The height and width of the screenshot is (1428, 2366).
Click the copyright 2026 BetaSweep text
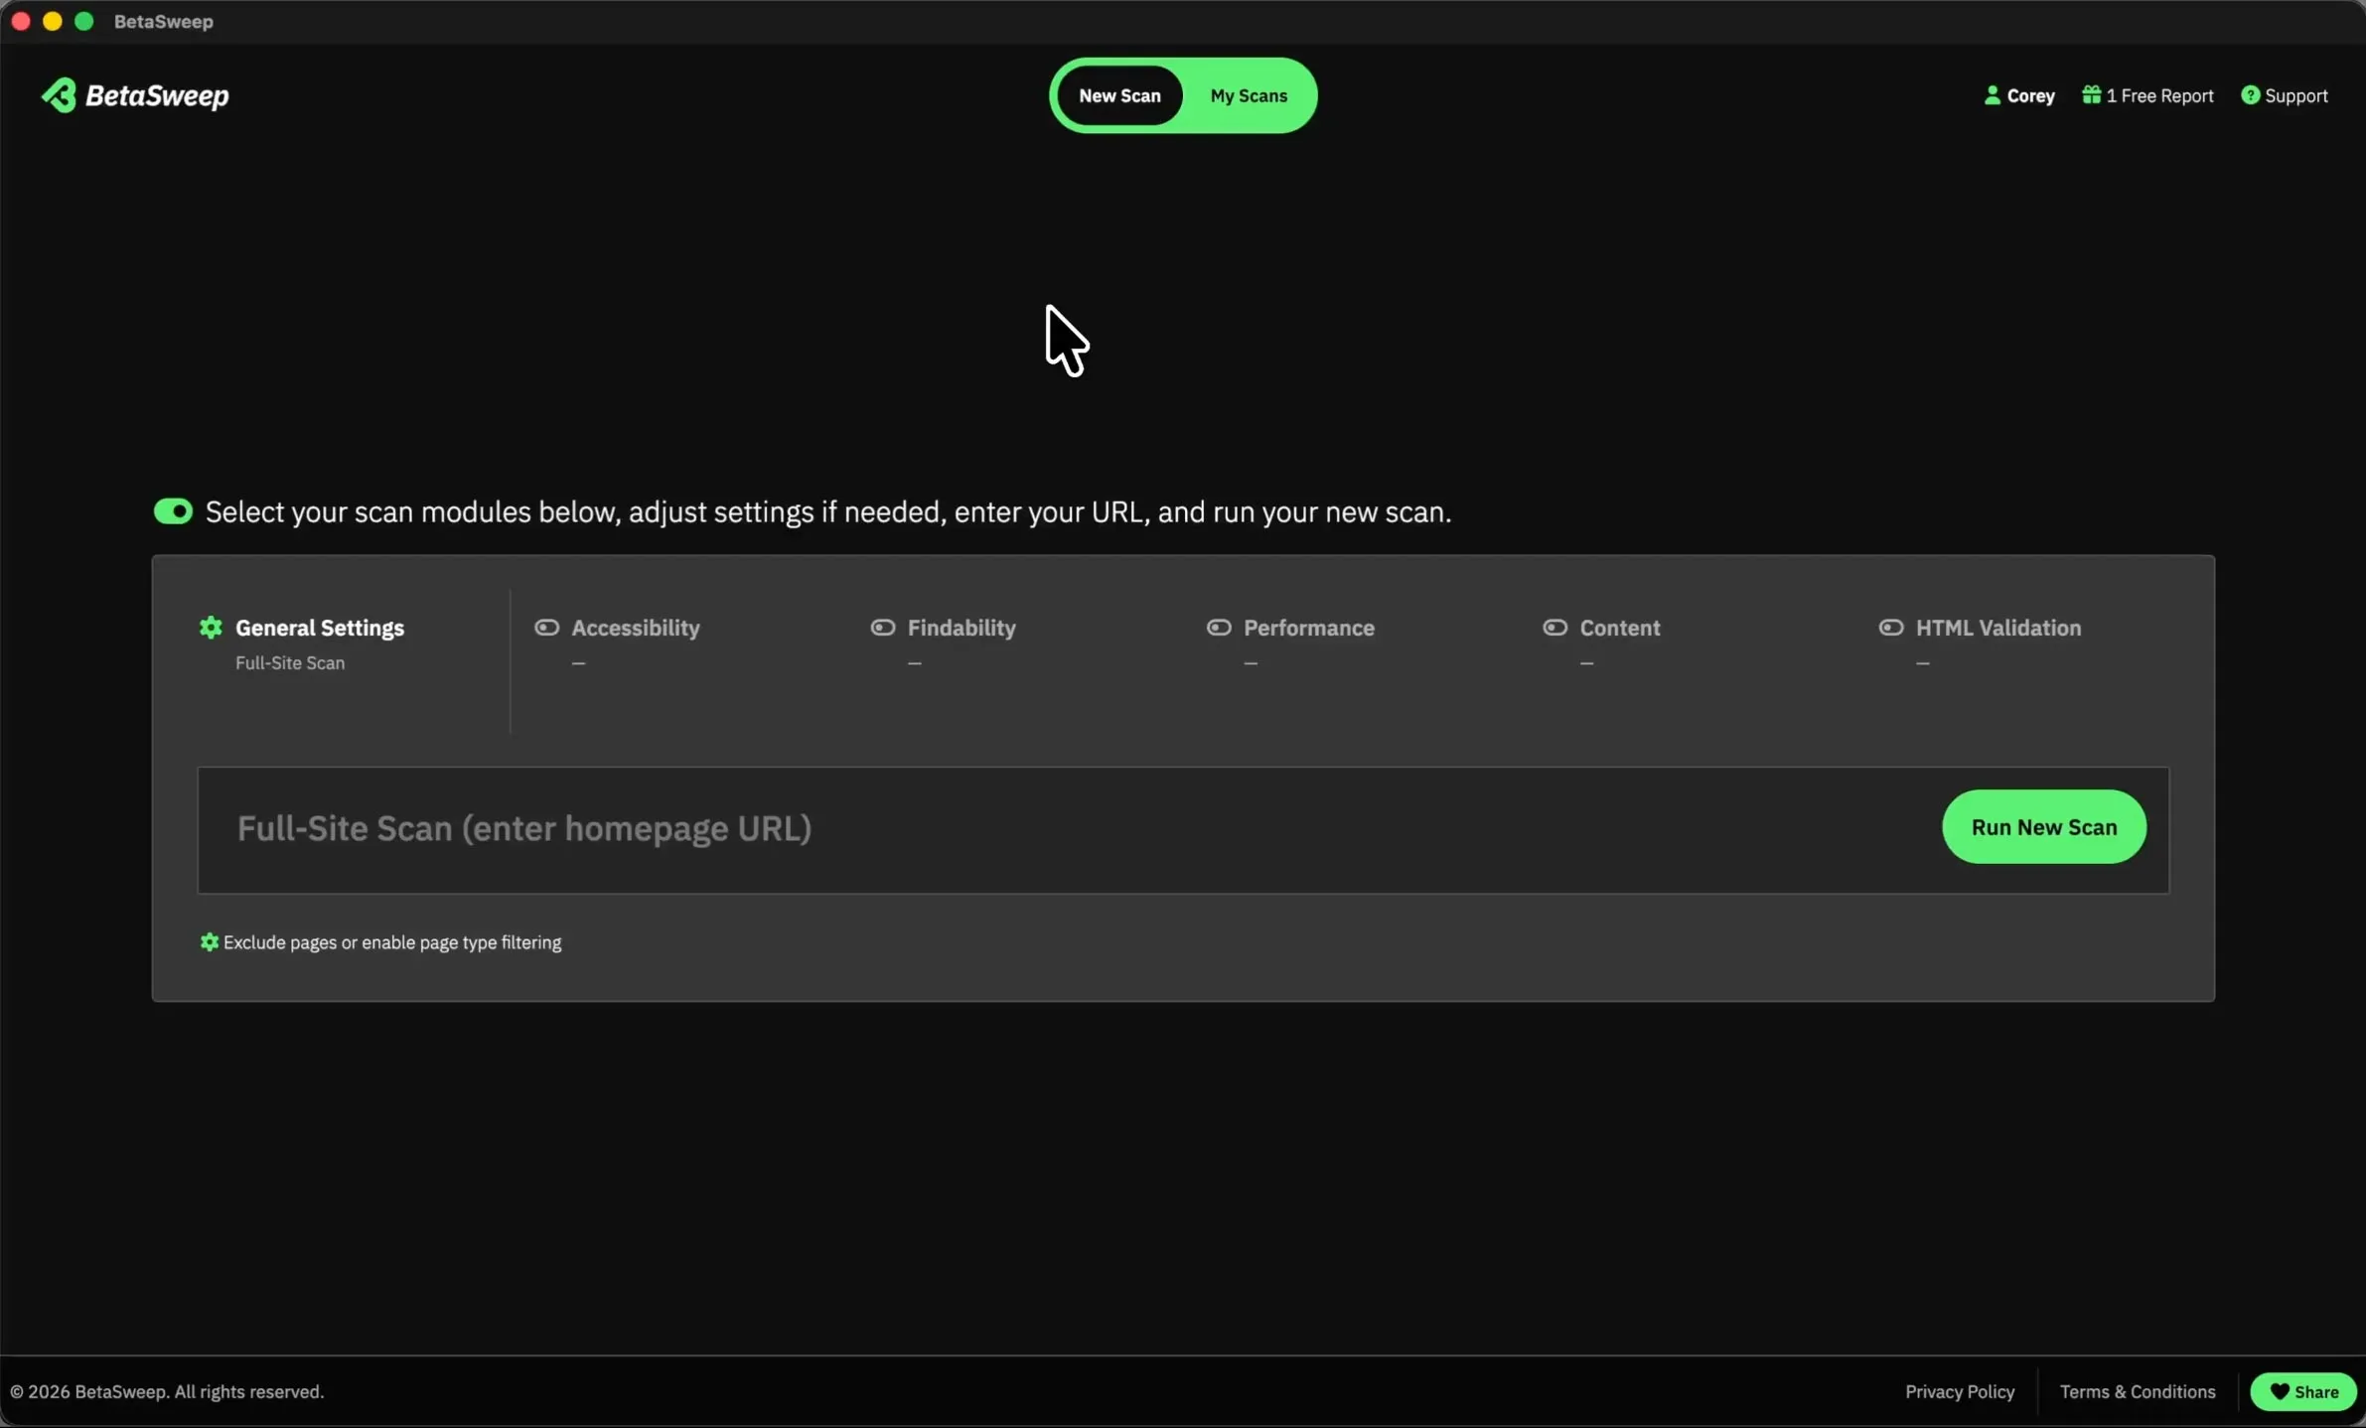click(167, 1391)
